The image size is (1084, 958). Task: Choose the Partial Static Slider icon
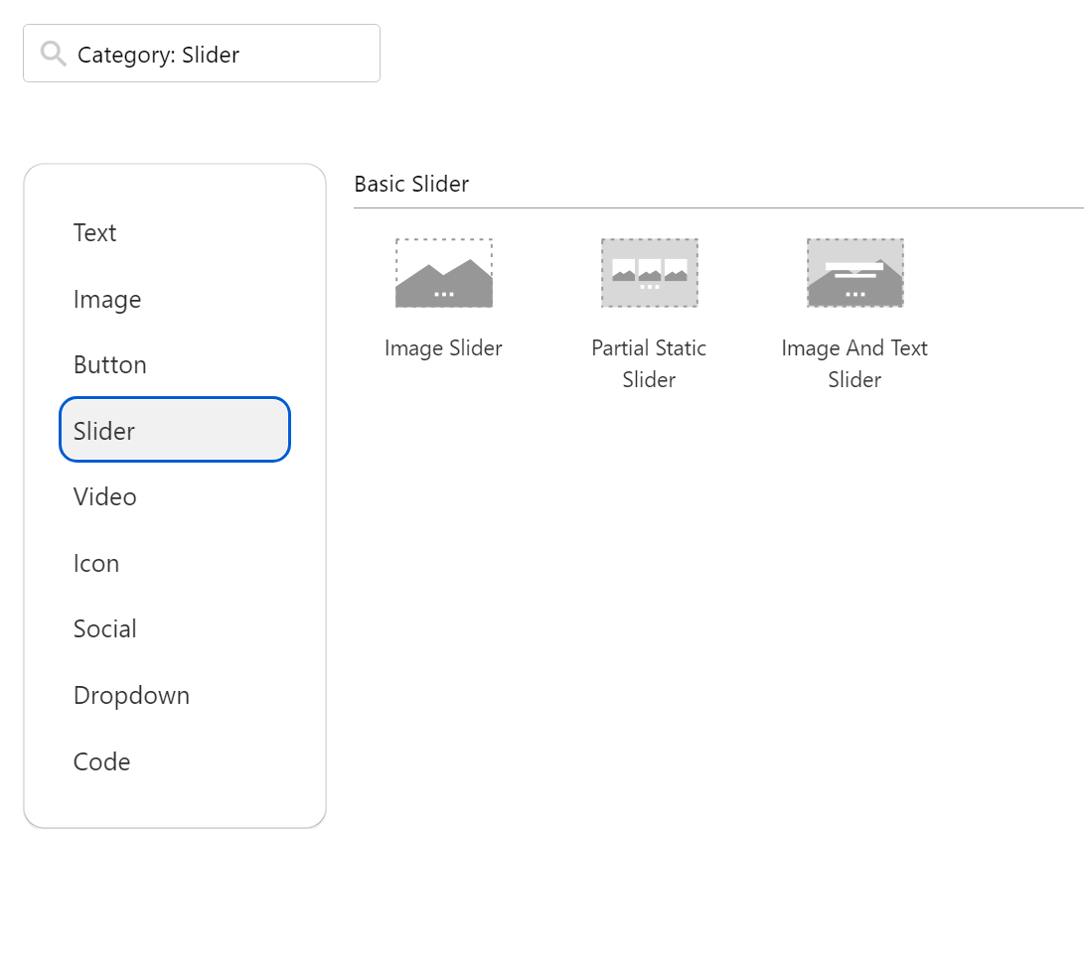650,273
